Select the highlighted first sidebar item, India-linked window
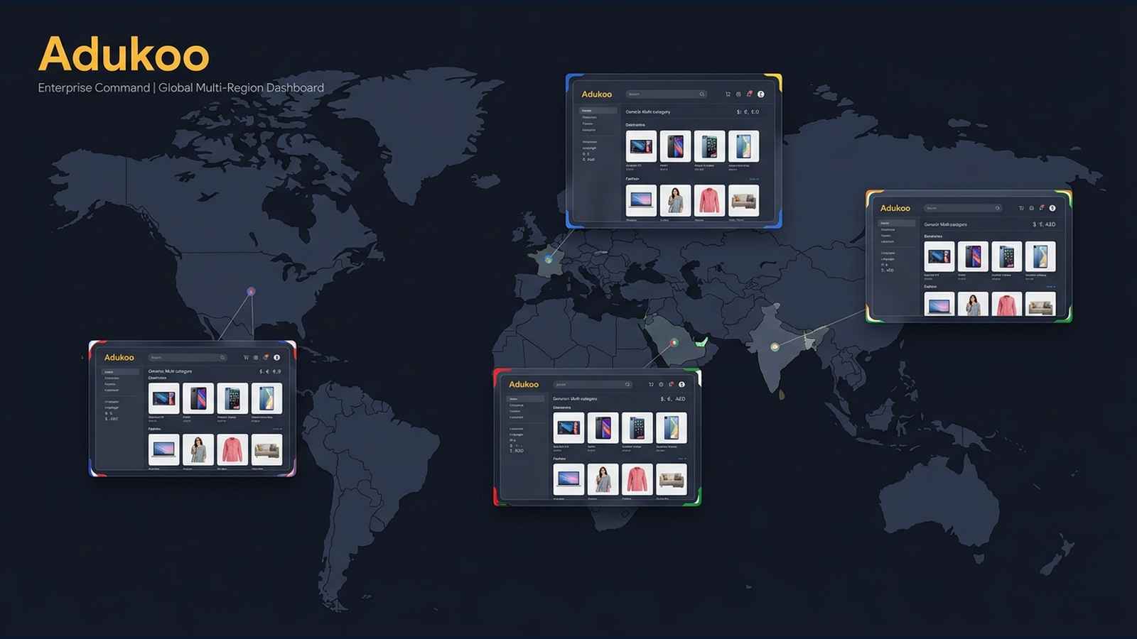1137x639 pixels. (x=897, y=223)
